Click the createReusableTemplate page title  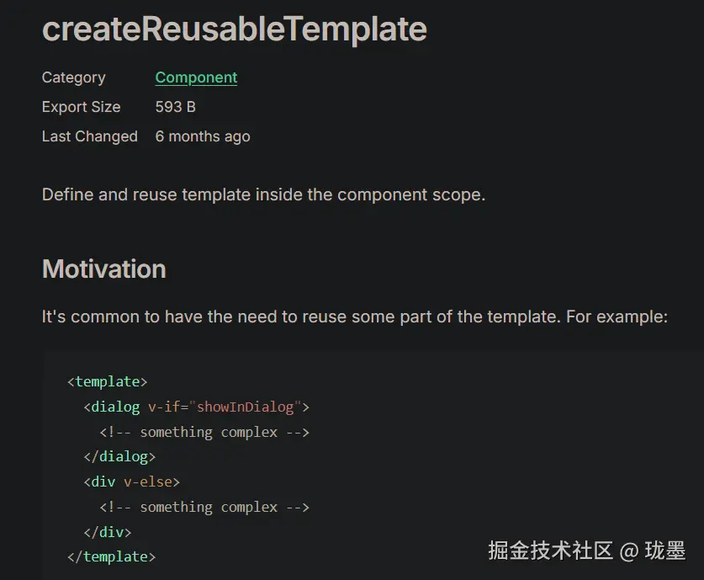(x=235, y=29)
